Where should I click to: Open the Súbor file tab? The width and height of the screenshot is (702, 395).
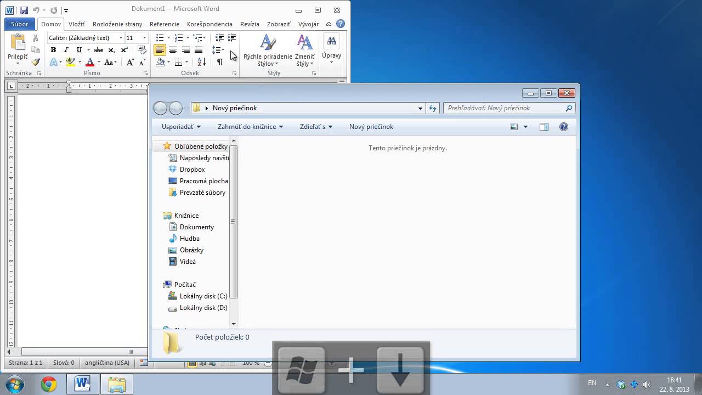click(x=20, y=24)
